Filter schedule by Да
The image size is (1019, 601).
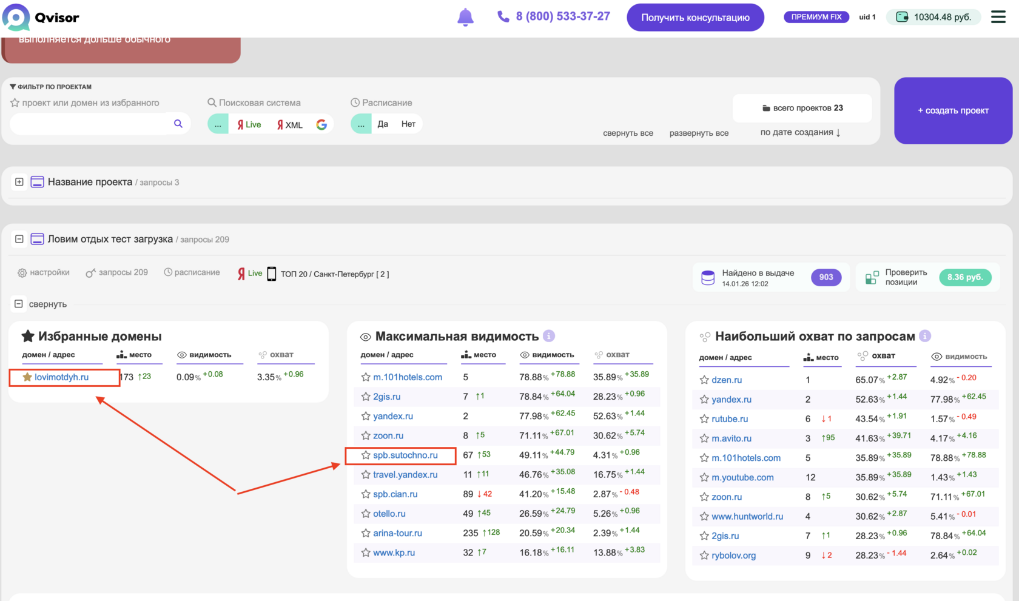click(383, 124)
